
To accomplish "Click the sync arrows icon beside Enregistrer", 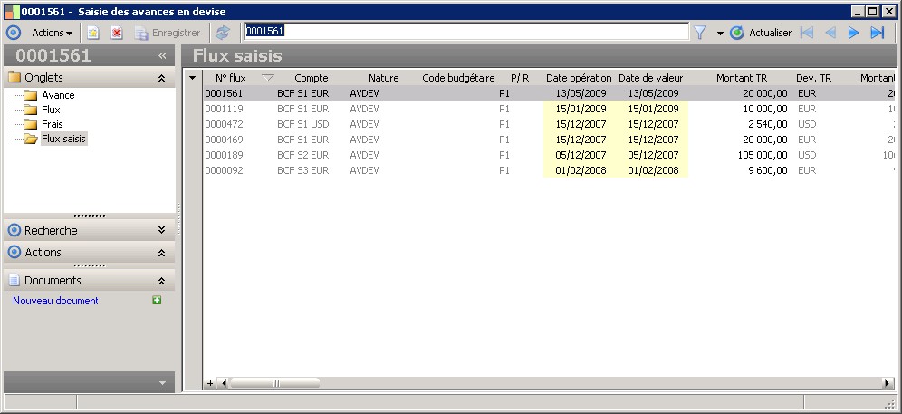I will point(223,33).
